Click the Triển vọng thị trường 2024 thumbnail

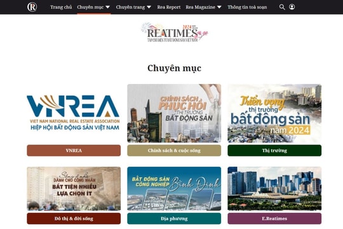coord(274,113)
